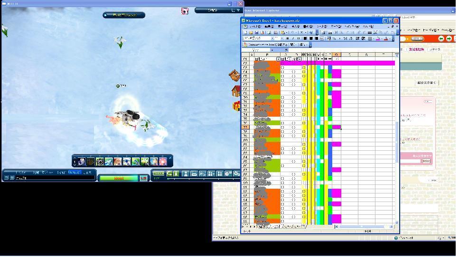Toggle Bold formatting in Excel
The width and height of the screenshot is (459, 257).
(288, 38)
